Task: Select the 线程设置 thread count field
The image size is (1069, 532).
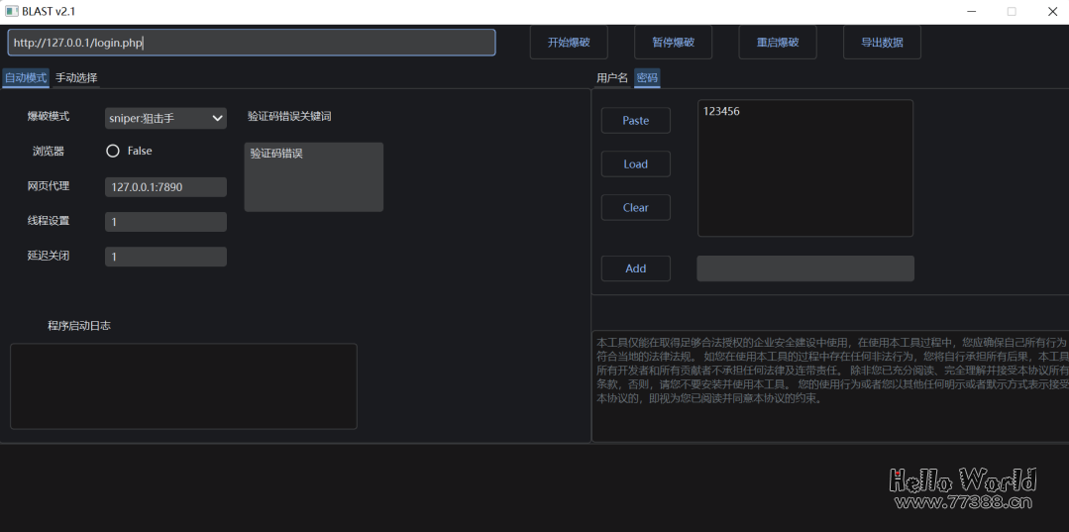Action: pos(165,222)
